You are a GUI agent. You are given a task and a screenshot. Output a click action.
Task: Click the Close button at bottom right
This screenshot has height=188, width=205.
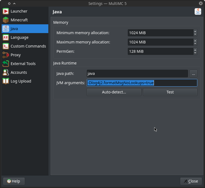point(191,181)
